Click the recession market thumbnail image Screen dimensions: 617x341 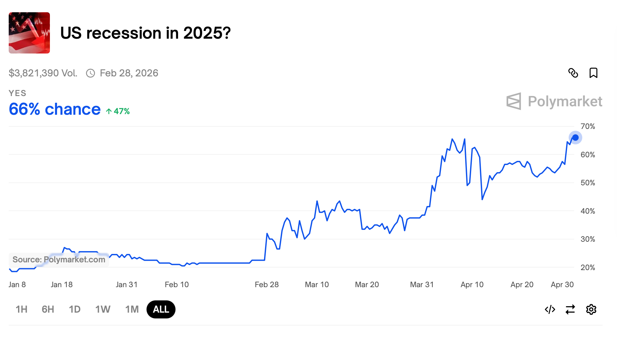coord(29,33)
